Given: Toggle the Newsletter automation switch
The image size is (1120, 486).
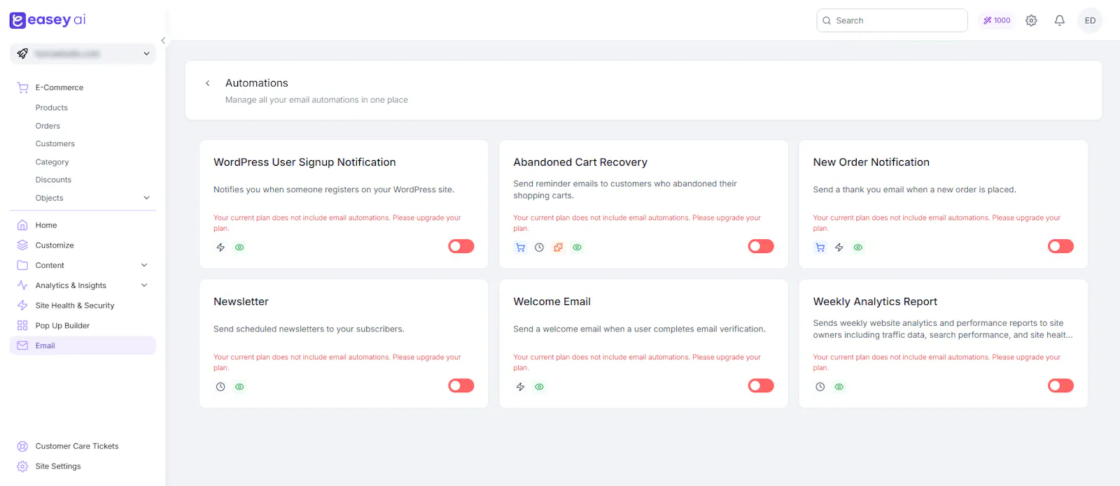Looking at the screenshot, I should [x=461, y=385].
